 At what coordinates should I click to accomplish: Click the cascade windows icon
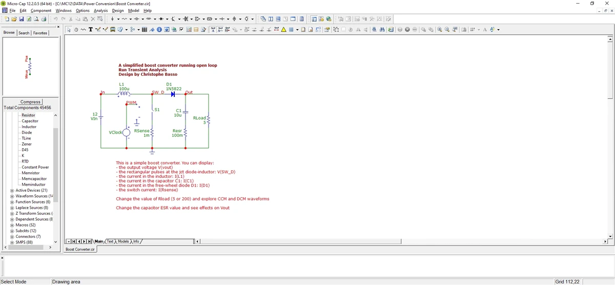(263, 19)
